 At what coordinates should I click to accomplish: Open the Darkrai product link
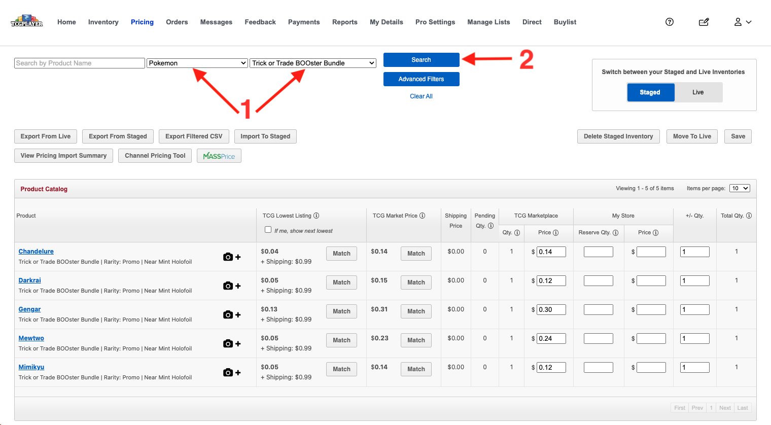pyautogui.click(x=30, y=280)
